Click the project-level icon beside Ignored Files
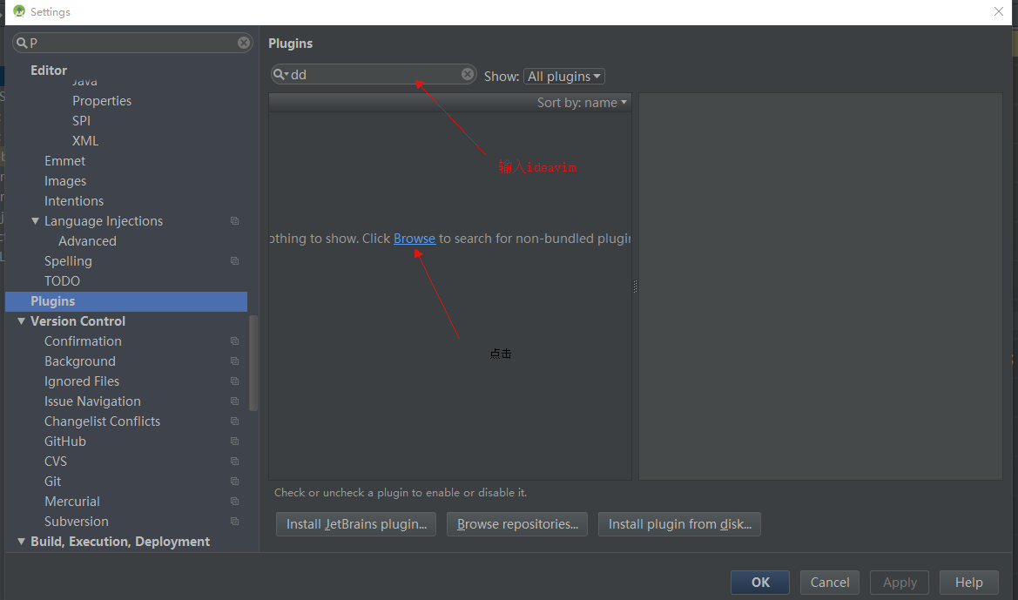The height and width of the screenshot is (600, 1018). click(234, 381)
